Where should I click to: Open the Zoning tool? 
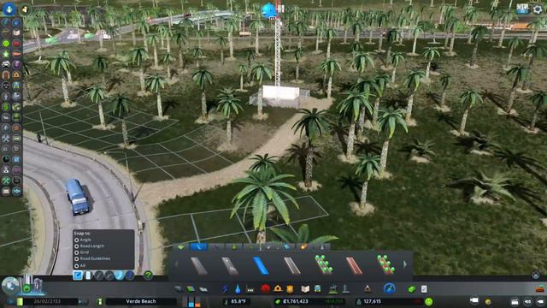(191, 289)
